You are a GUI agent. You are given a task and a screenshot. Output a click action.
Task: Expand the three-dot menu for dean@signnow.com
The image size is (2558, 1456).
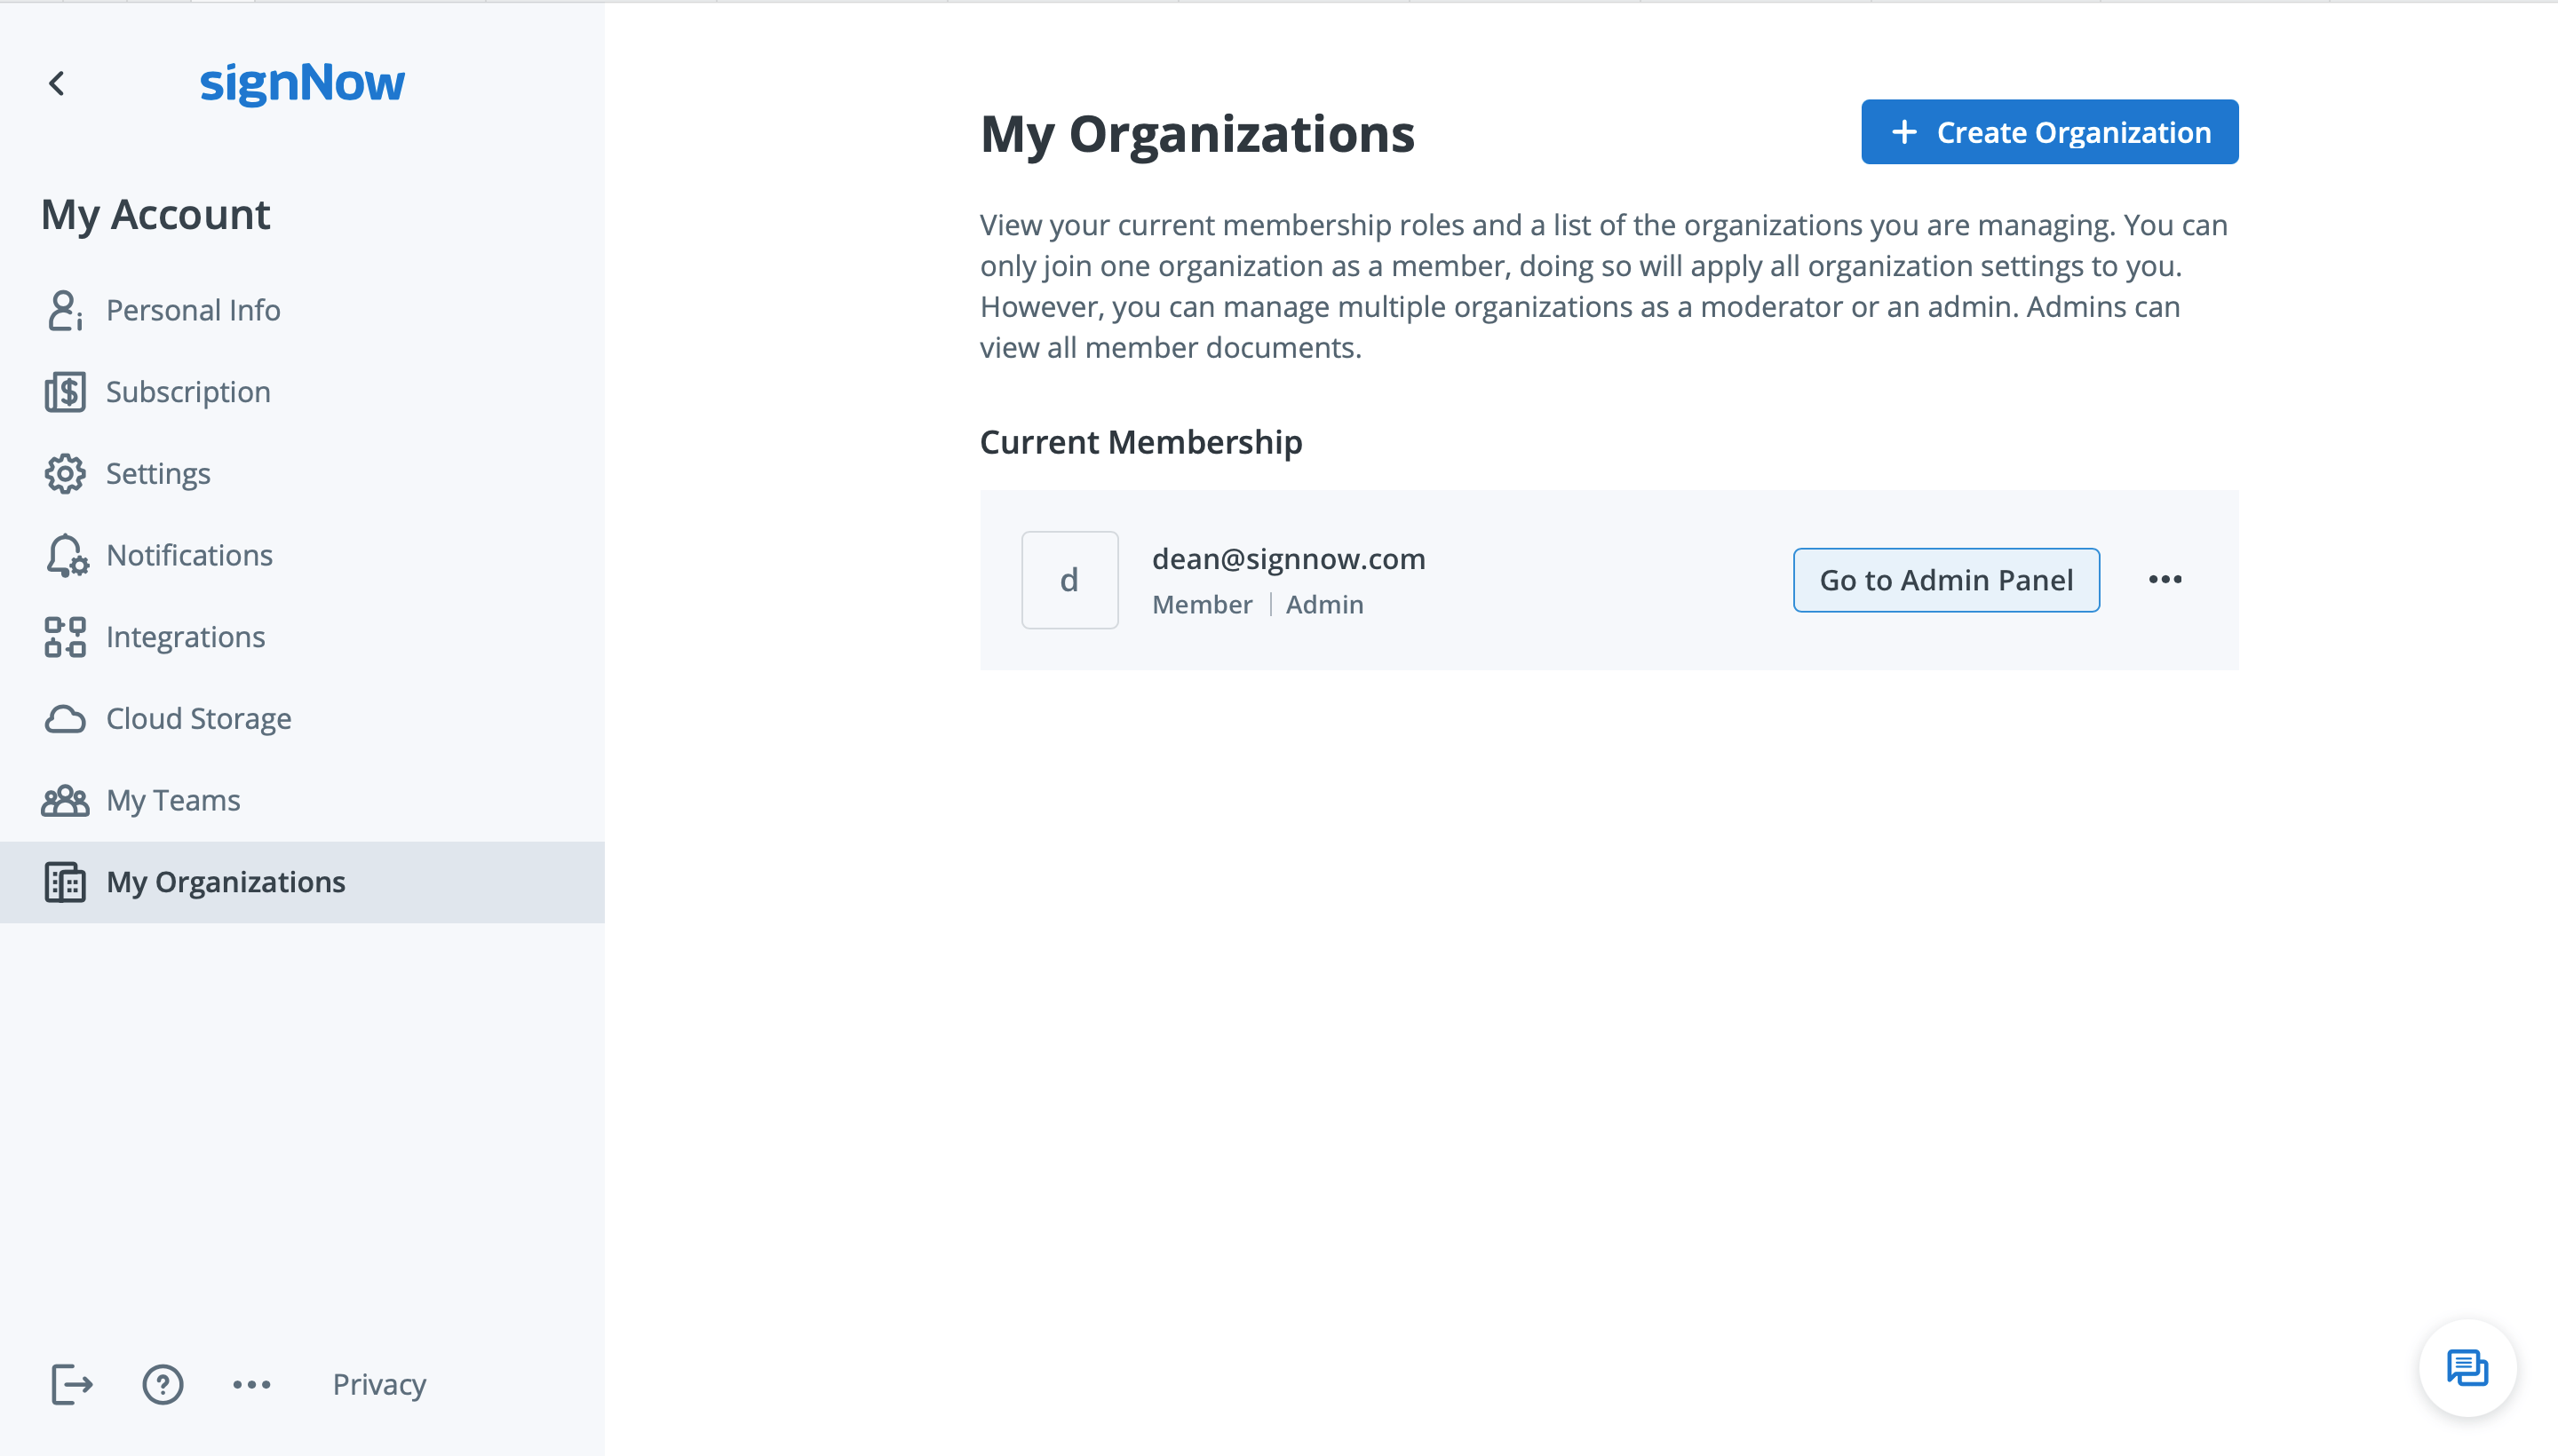coord(2165,580)
